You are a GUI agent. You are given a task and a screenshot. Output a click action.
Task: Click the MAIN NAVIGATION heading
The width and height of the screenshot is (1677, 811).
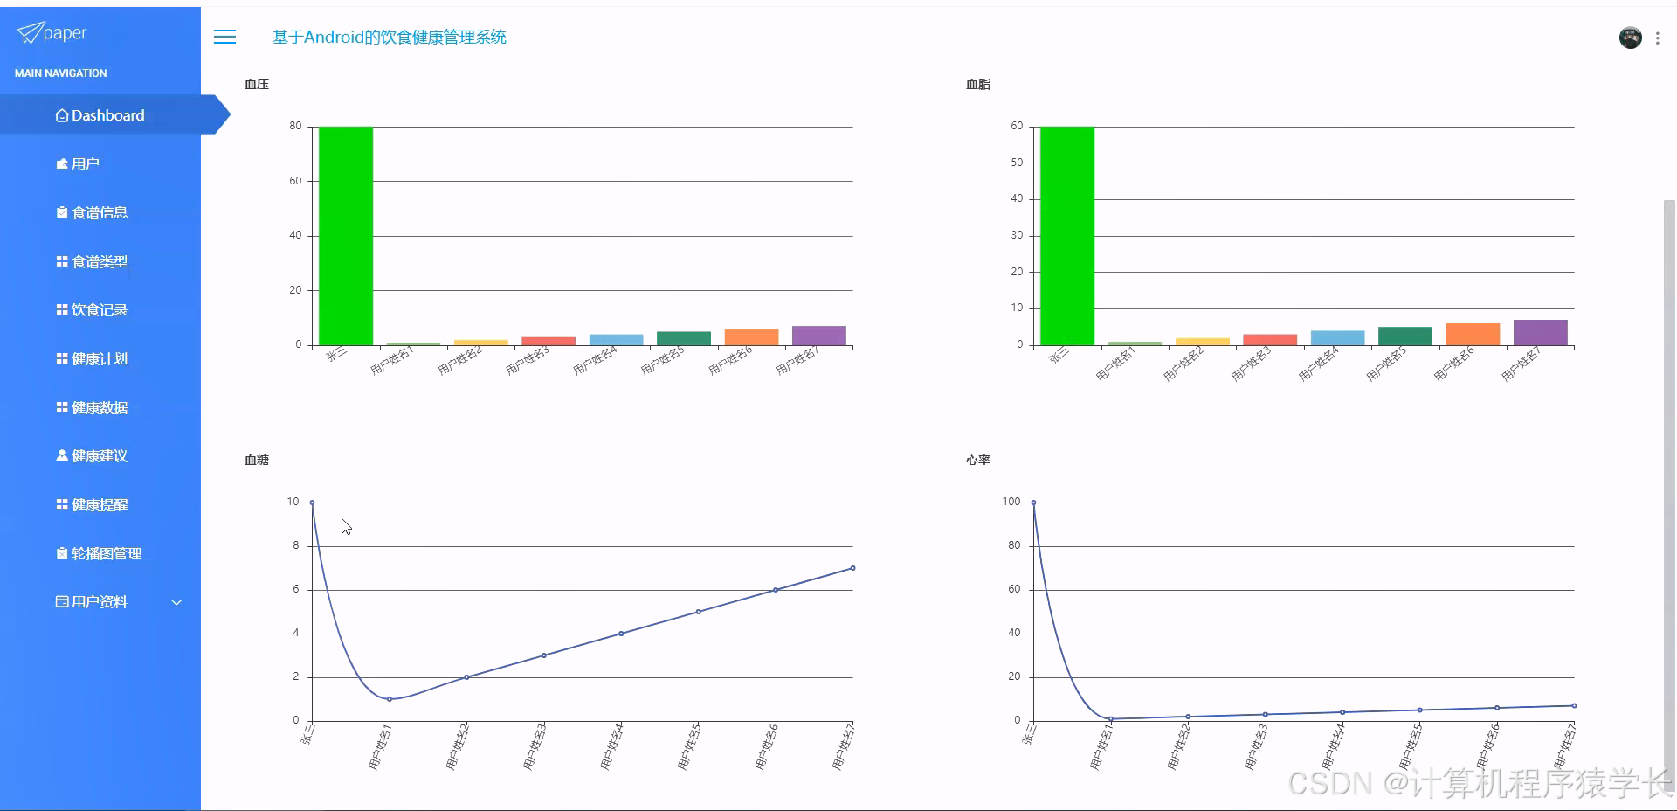click(x=61, y=73)
